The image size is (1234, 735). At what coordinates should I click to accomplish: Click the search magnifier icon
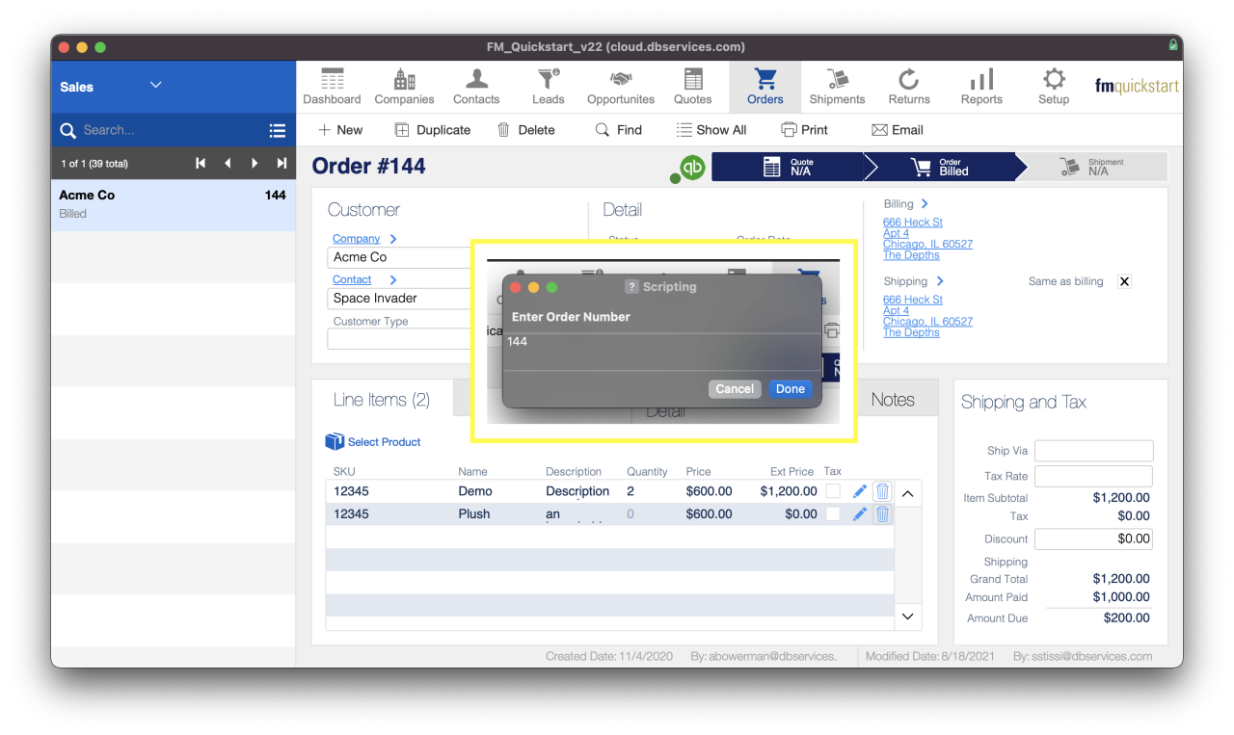tap(67, 130)
